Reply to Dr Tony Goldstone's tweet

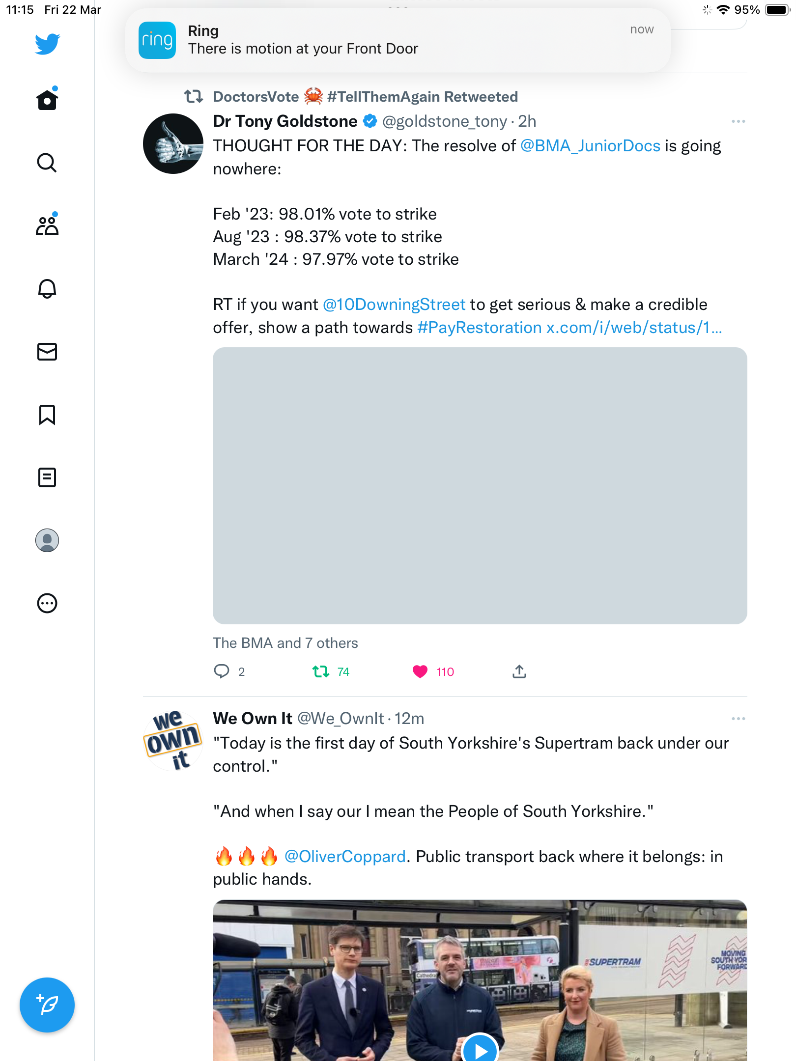click(x=222, y=671)
